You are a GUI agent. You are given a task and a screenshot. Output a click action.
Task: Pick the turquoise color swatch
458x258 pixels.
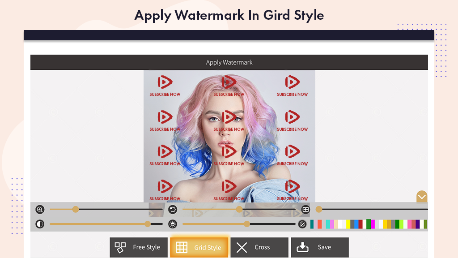click(x=328, y=224)
